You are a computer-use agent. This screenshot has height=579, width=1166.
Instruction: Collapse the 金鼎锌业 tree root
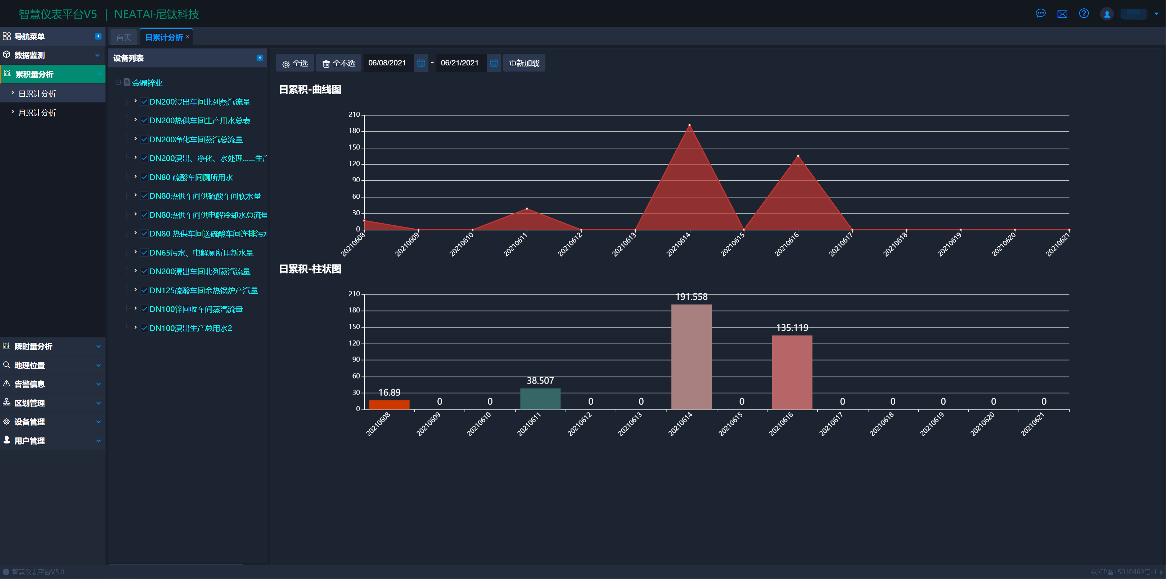pos(118,82)
